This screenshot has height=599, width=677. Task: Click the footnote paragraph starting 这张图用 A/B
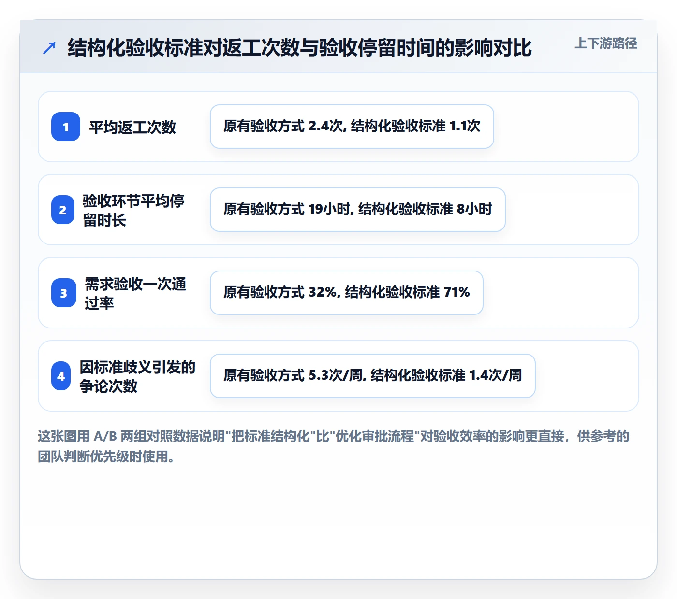(x=334, y=446)
